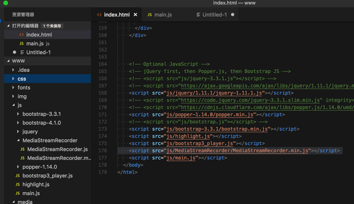The height and width of the screenshot is (204, 354).
Task: Close the index.html tab
Action: point(135,15)
